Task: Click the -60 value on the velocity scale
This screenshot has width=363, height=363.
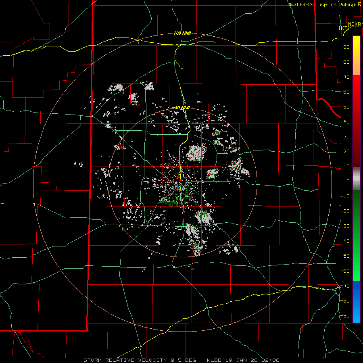Action: (x=345, y=271)
